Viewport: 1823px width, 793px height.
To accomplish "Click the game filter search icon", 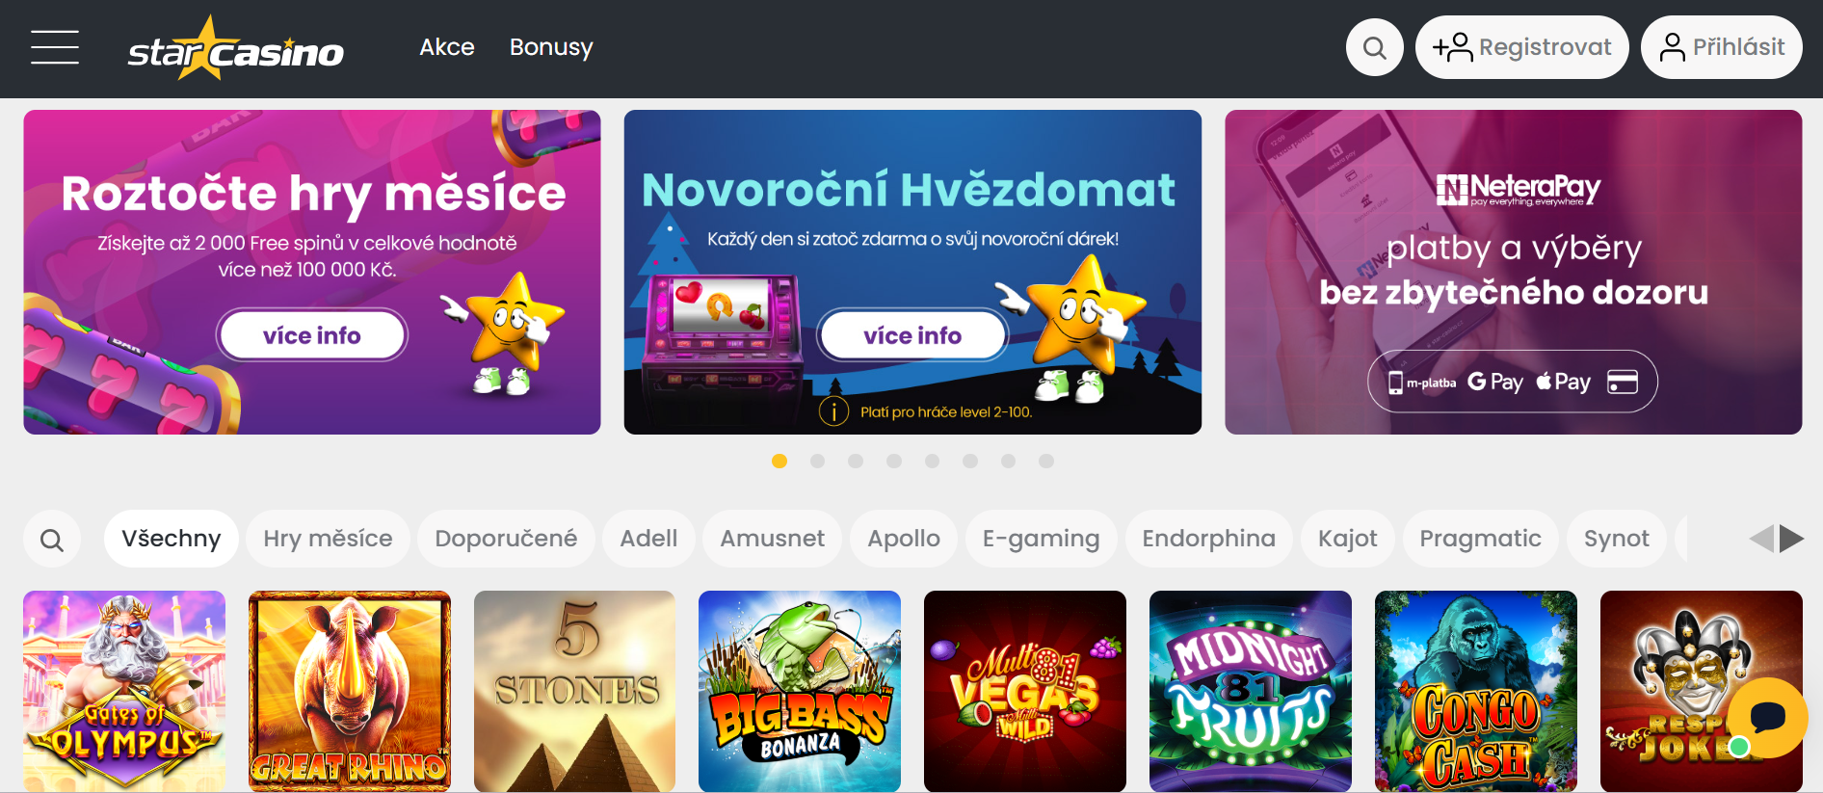I will [52, 540].
